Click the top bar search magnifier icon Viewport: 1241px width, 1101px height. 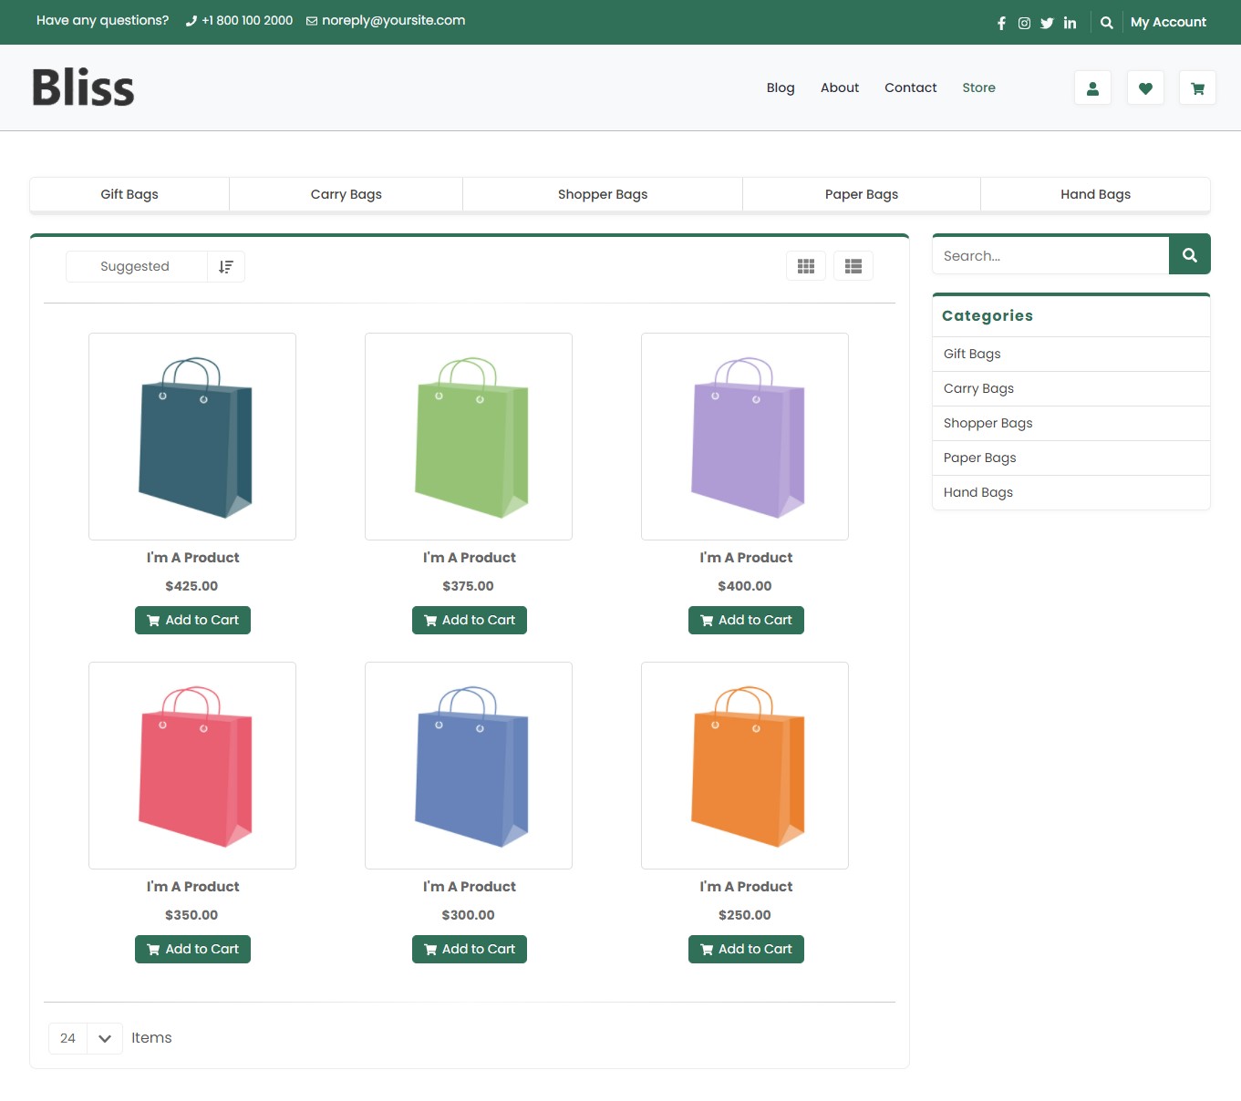(1106, 23)
